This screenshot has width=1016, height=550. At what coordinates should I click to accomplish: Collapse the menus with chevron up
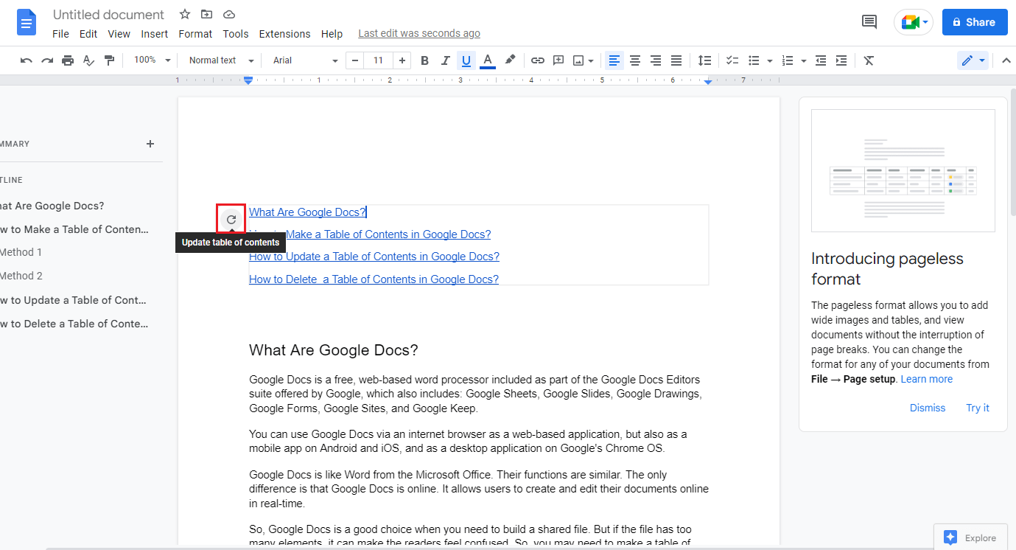(x=1006, y=60)
